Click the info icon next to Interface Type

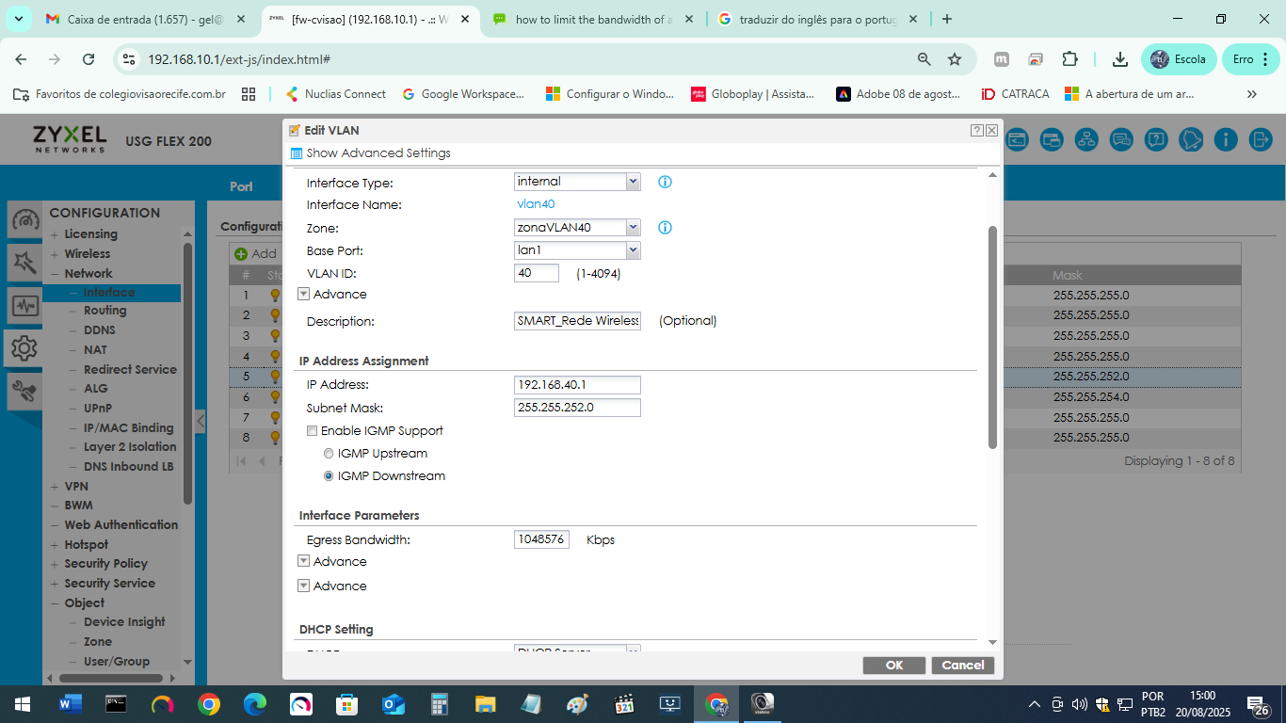pos(665,182)
